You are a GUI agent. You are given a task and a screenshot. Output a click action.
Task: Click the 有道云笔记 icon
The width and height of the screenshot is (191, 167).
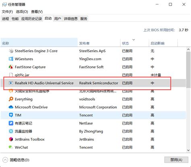(11, 123)
